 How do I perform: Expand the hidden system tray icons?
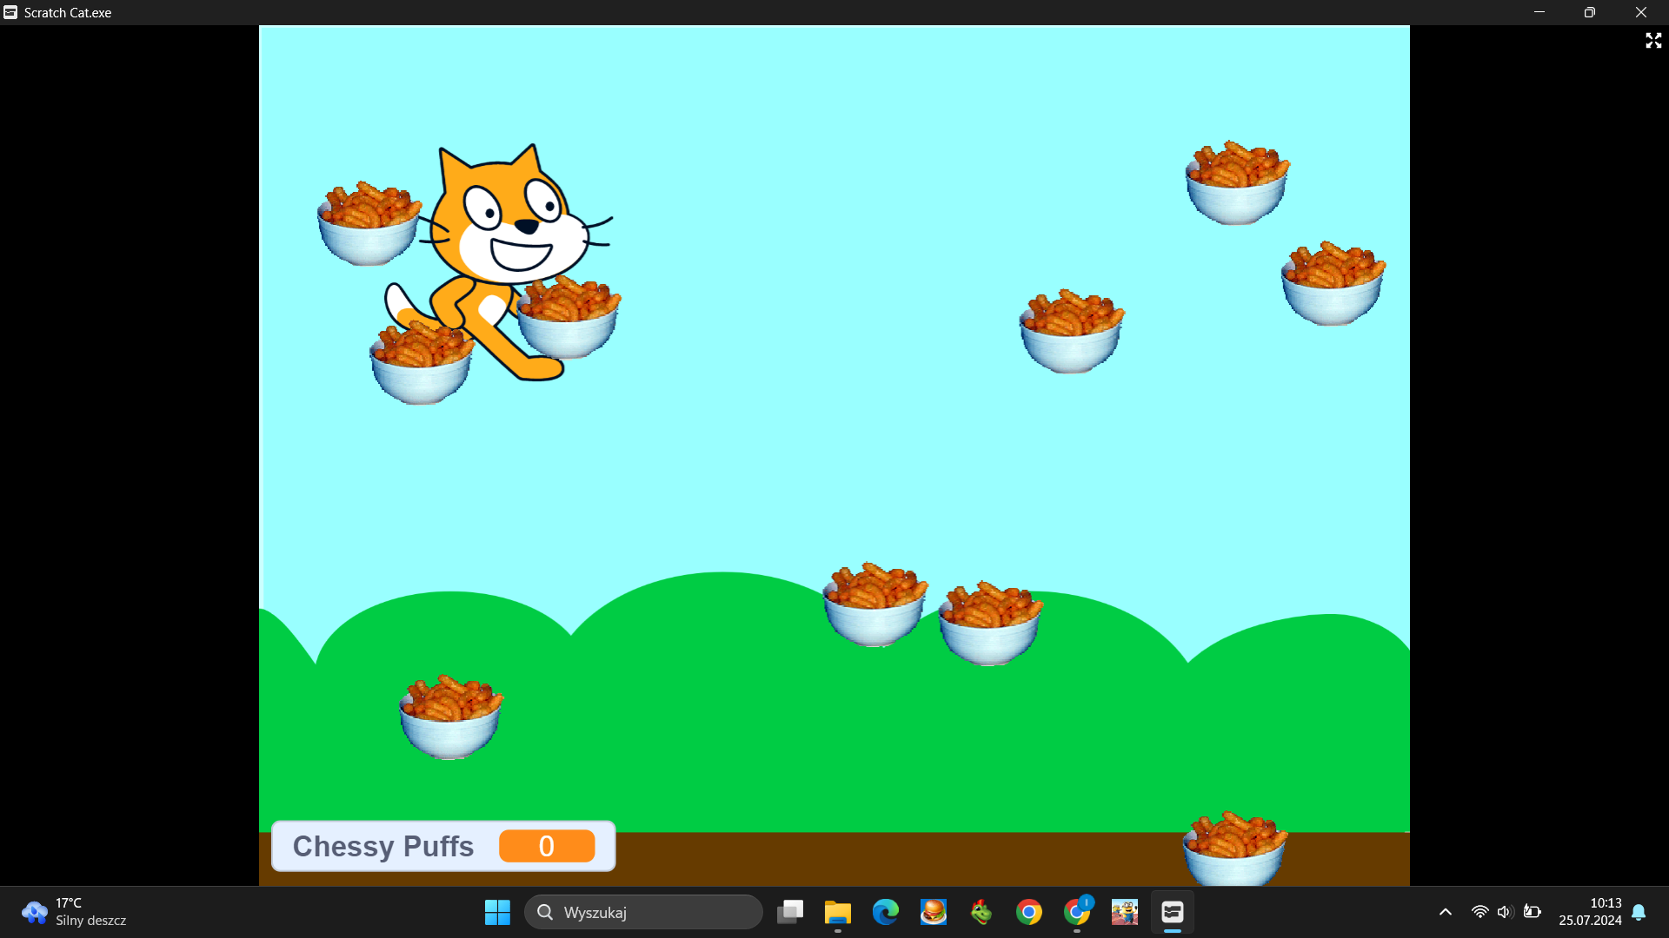1446,912
